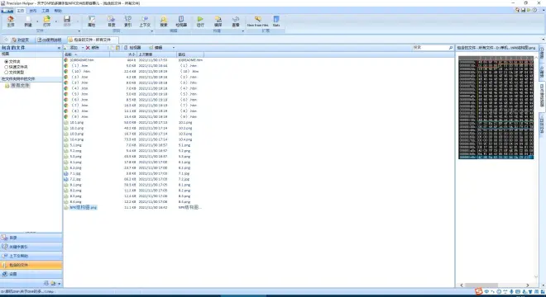Open the Home (主页) ribbon tab
This screenshot has height=297, width=546.
(x=21, y=11)
